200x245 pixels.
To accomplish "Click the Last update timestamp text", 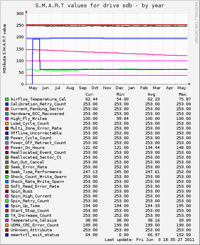I will pyautogui.click(x=149, y=240).
